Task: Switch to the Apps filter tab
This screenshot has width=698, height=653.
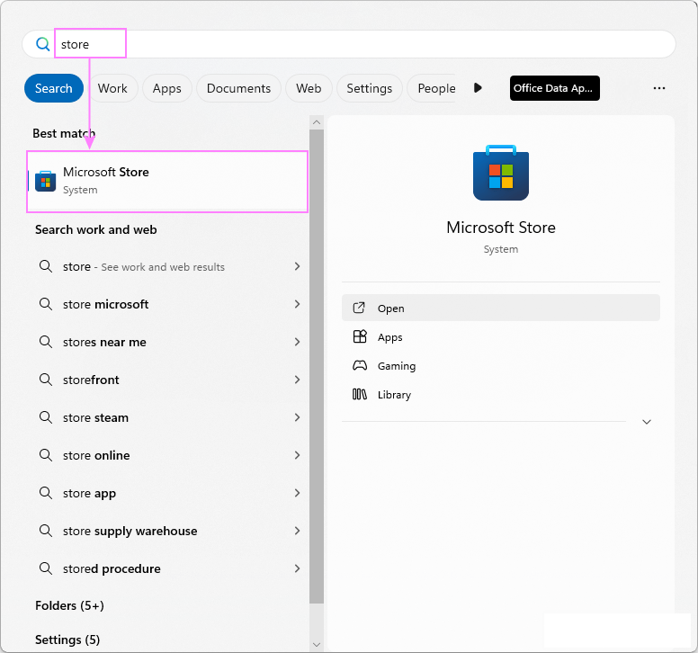Action: click(x=167, y=88)
